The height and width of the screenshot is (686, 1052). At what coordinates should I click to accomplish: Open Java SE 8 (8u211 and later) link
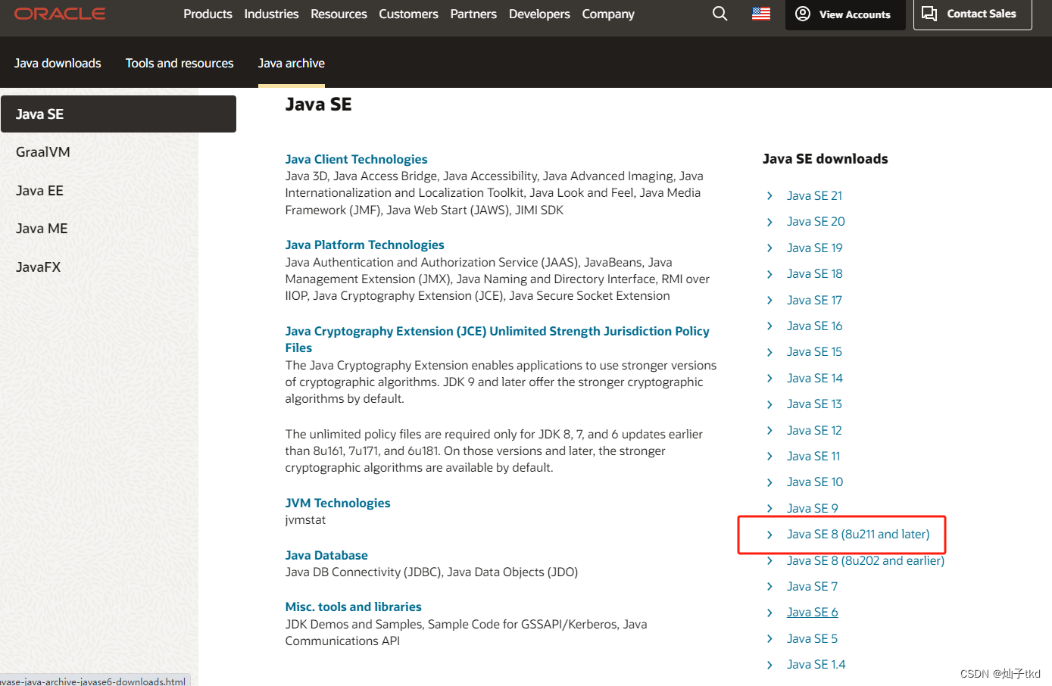[x=858, y=535]
